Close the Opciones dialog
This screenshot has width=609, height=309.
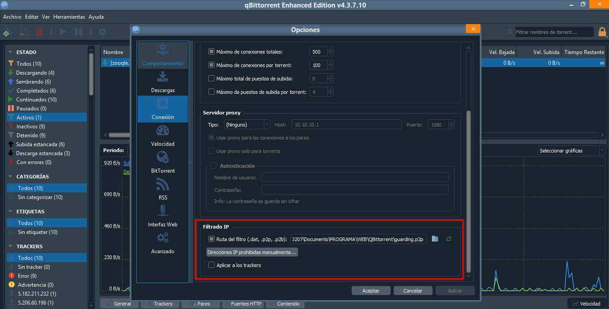click(x=472, y=29)
